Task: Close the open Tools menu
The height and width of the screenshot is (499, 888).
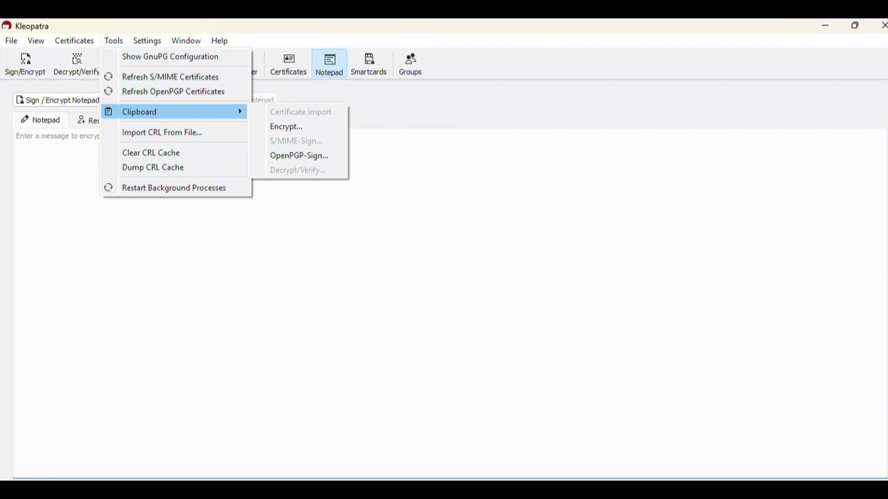Action: point(113,41)
